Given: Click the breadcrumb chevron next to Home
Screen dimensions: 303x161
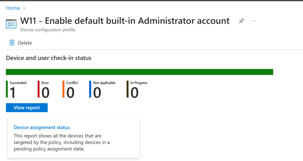Looking at the screenshot, I should (24, 8).
